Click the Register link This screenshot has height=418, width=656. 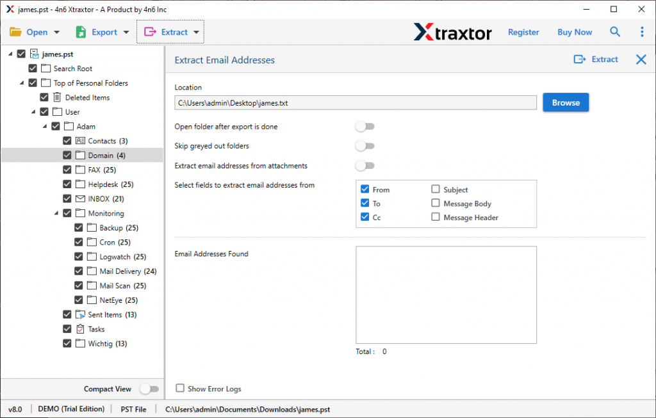(x=523, y=32)
